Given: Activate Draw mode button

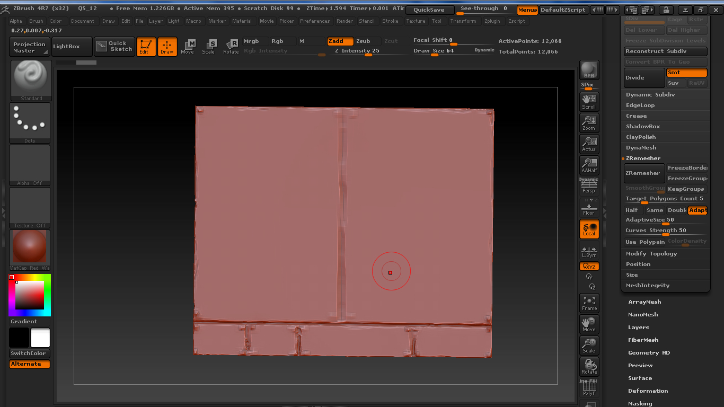Looking at the screenshot, I should pyautogui.click(x=167, y=47).
